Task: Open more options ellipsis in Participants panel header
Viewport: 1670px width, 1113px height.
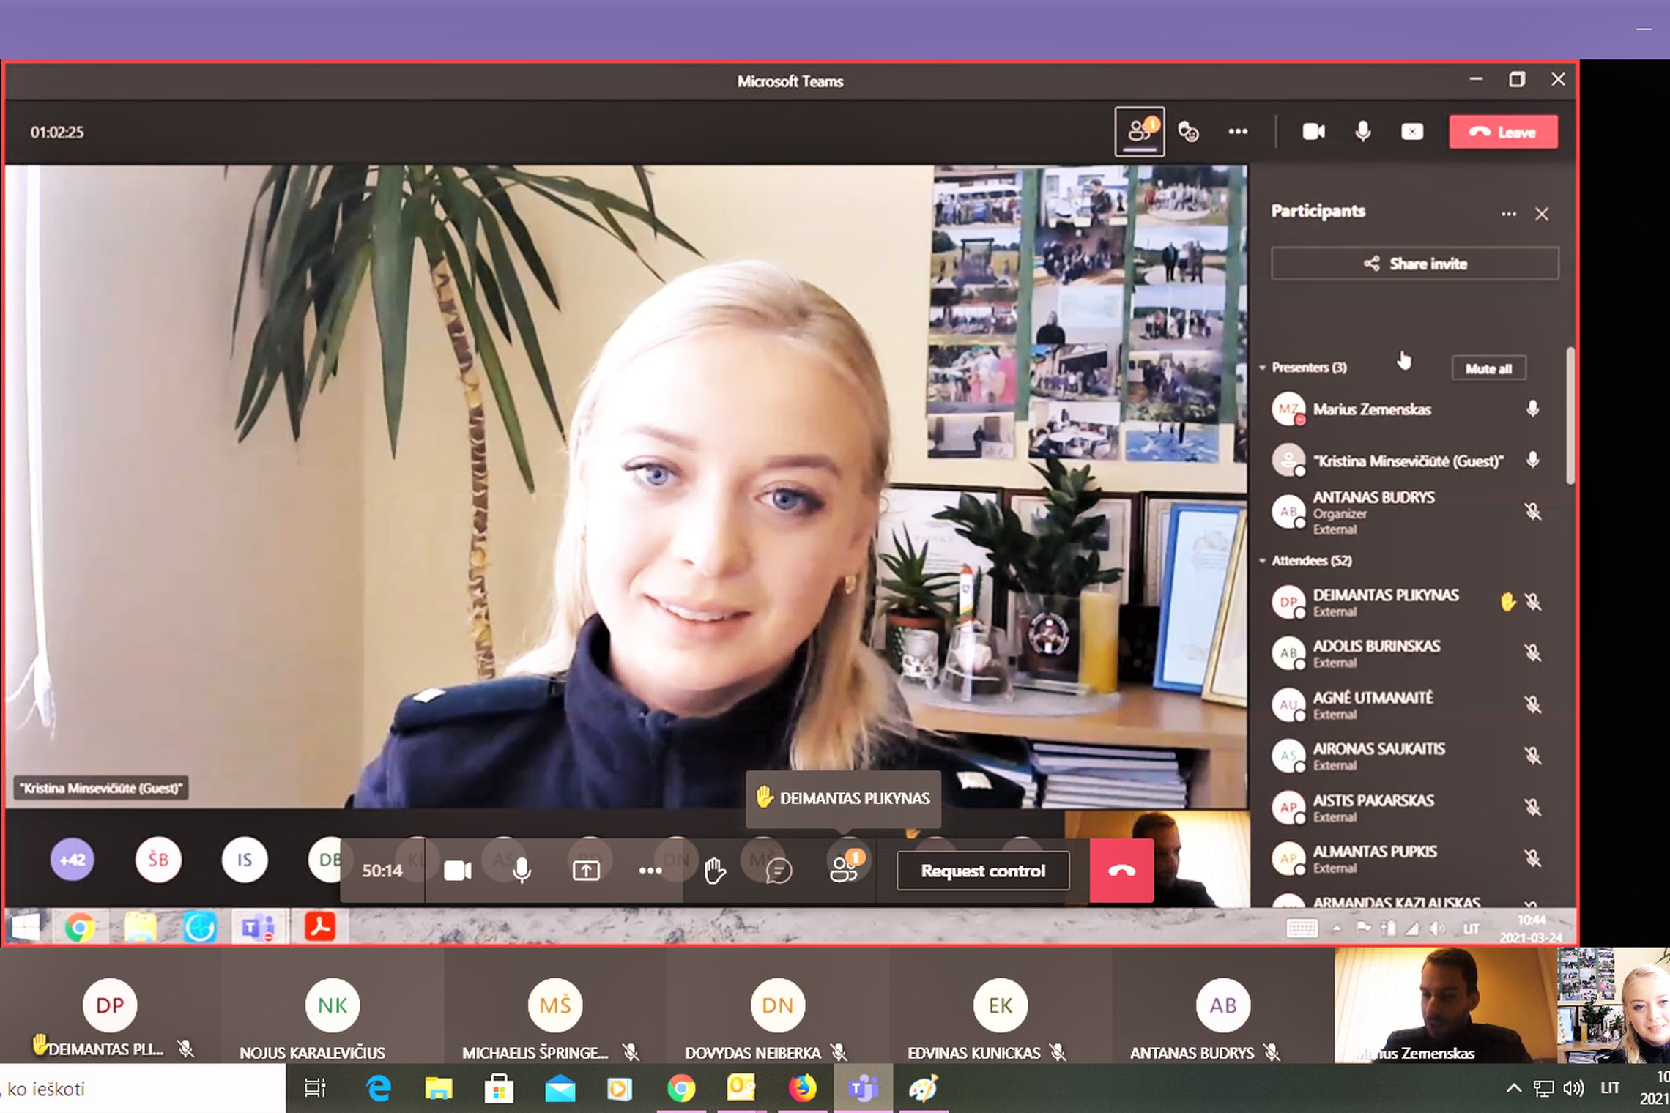Action: 1509,214
